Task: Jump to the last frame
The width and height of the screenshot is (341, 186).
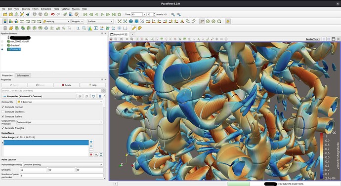Action: [x=114, y=14]
